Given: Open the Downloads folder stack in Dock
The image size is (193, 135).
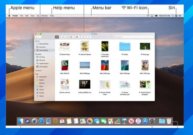Looking at the screenshot, I should tap(162, 121).
